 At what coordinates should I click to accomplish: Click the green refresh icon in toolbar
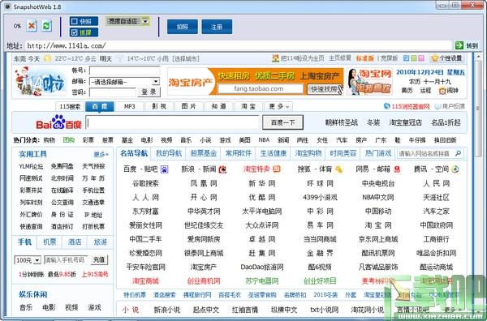[x=46, y=26]
